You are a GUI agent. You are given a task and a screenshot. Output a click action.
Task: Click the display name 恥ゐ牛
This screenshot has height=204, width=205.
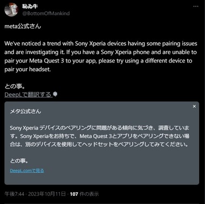click(30, 6)
